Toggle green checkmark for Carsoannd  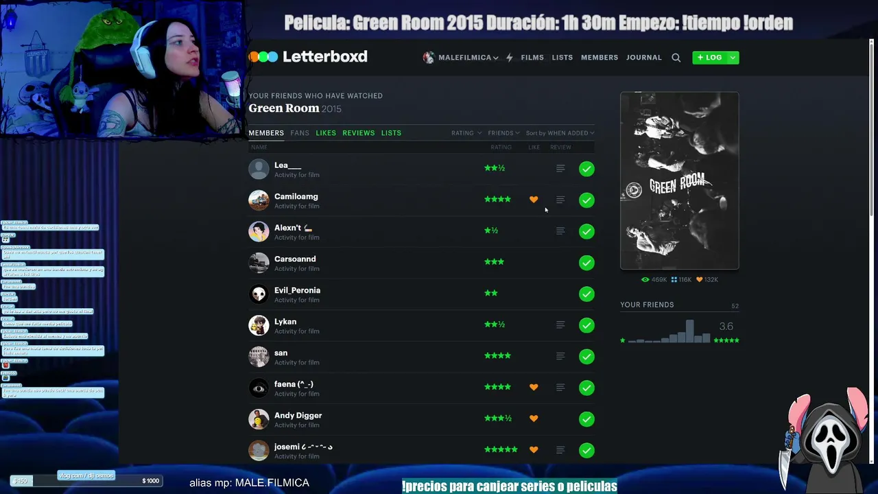586,263
